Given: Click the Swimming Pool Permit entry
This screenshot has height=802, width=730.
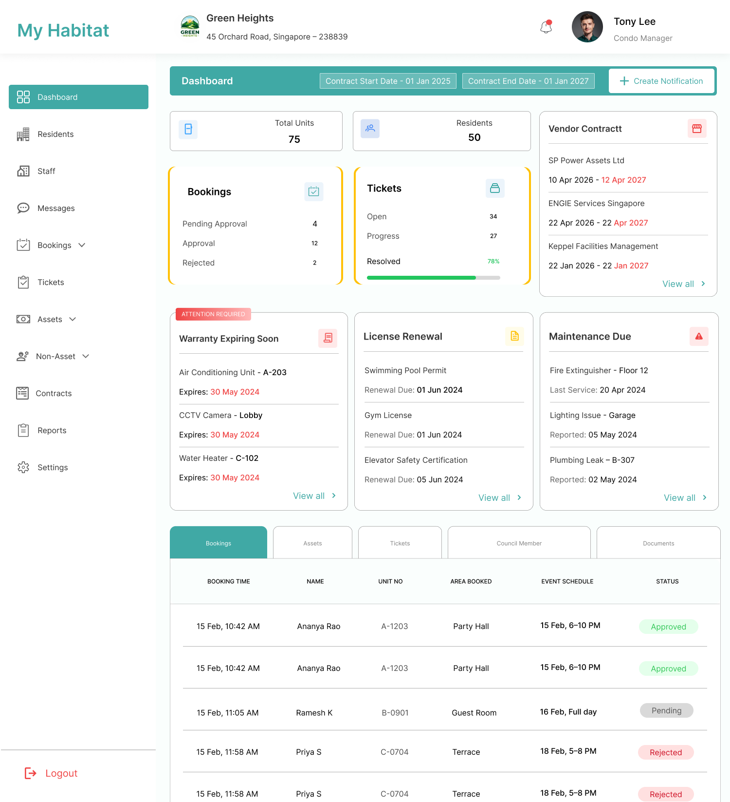Looking at the screenshot, I should coord(405,370).
